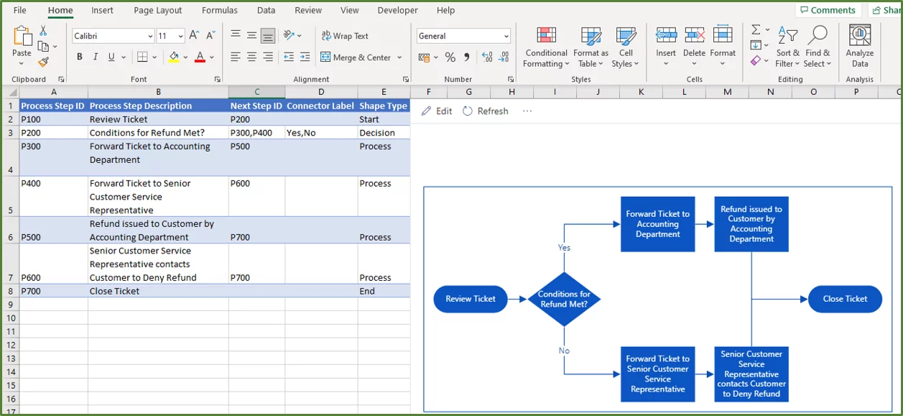Toggle Italic formatting
This screenshot has height=416, width=903.
96,57
